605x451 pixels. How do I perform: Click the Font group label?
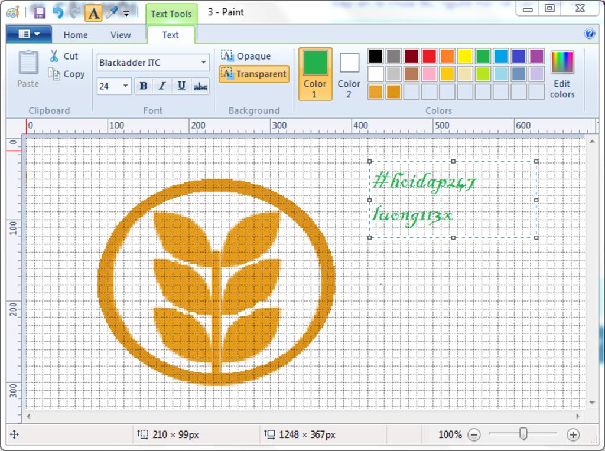click(x=153, y=110)
